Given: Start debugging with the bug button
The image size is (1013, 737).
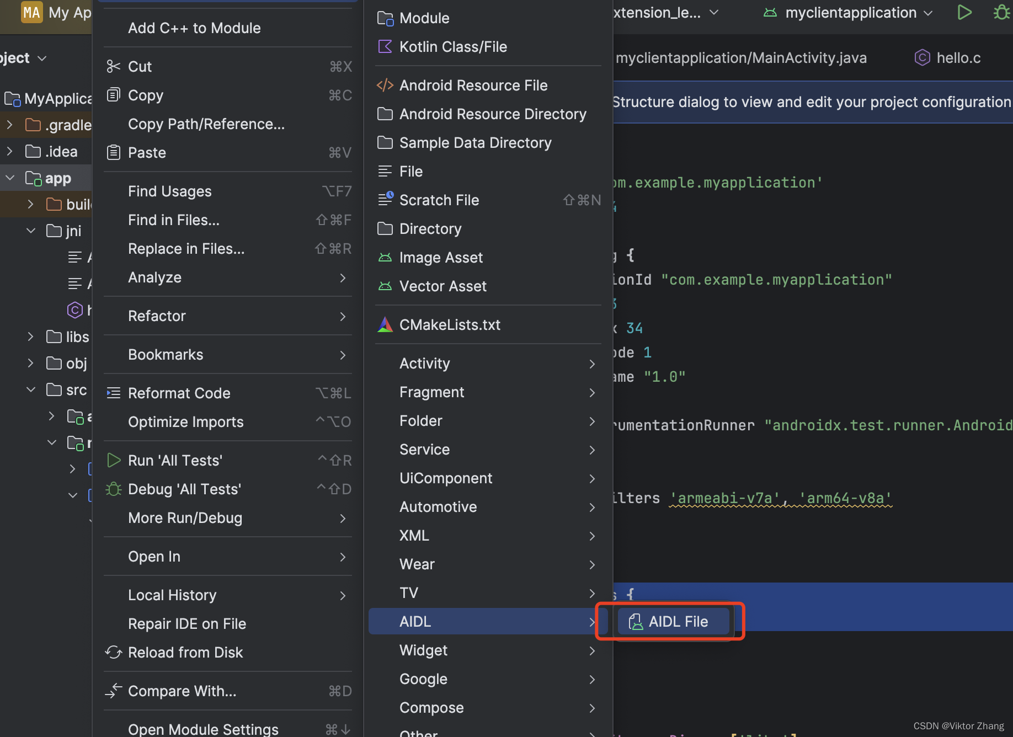Looking at the screenshot, I should 1001,12.
